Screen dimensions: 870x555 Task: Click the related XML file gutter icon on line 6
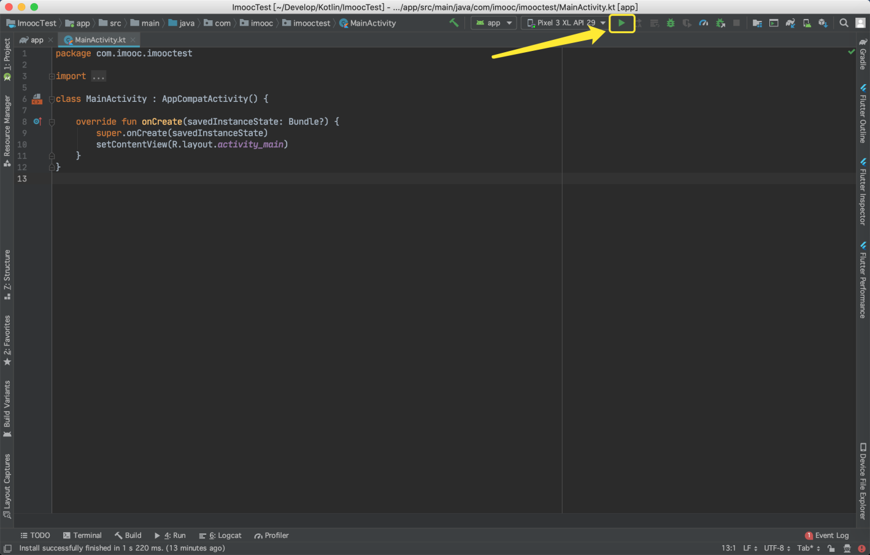(37, 99)
